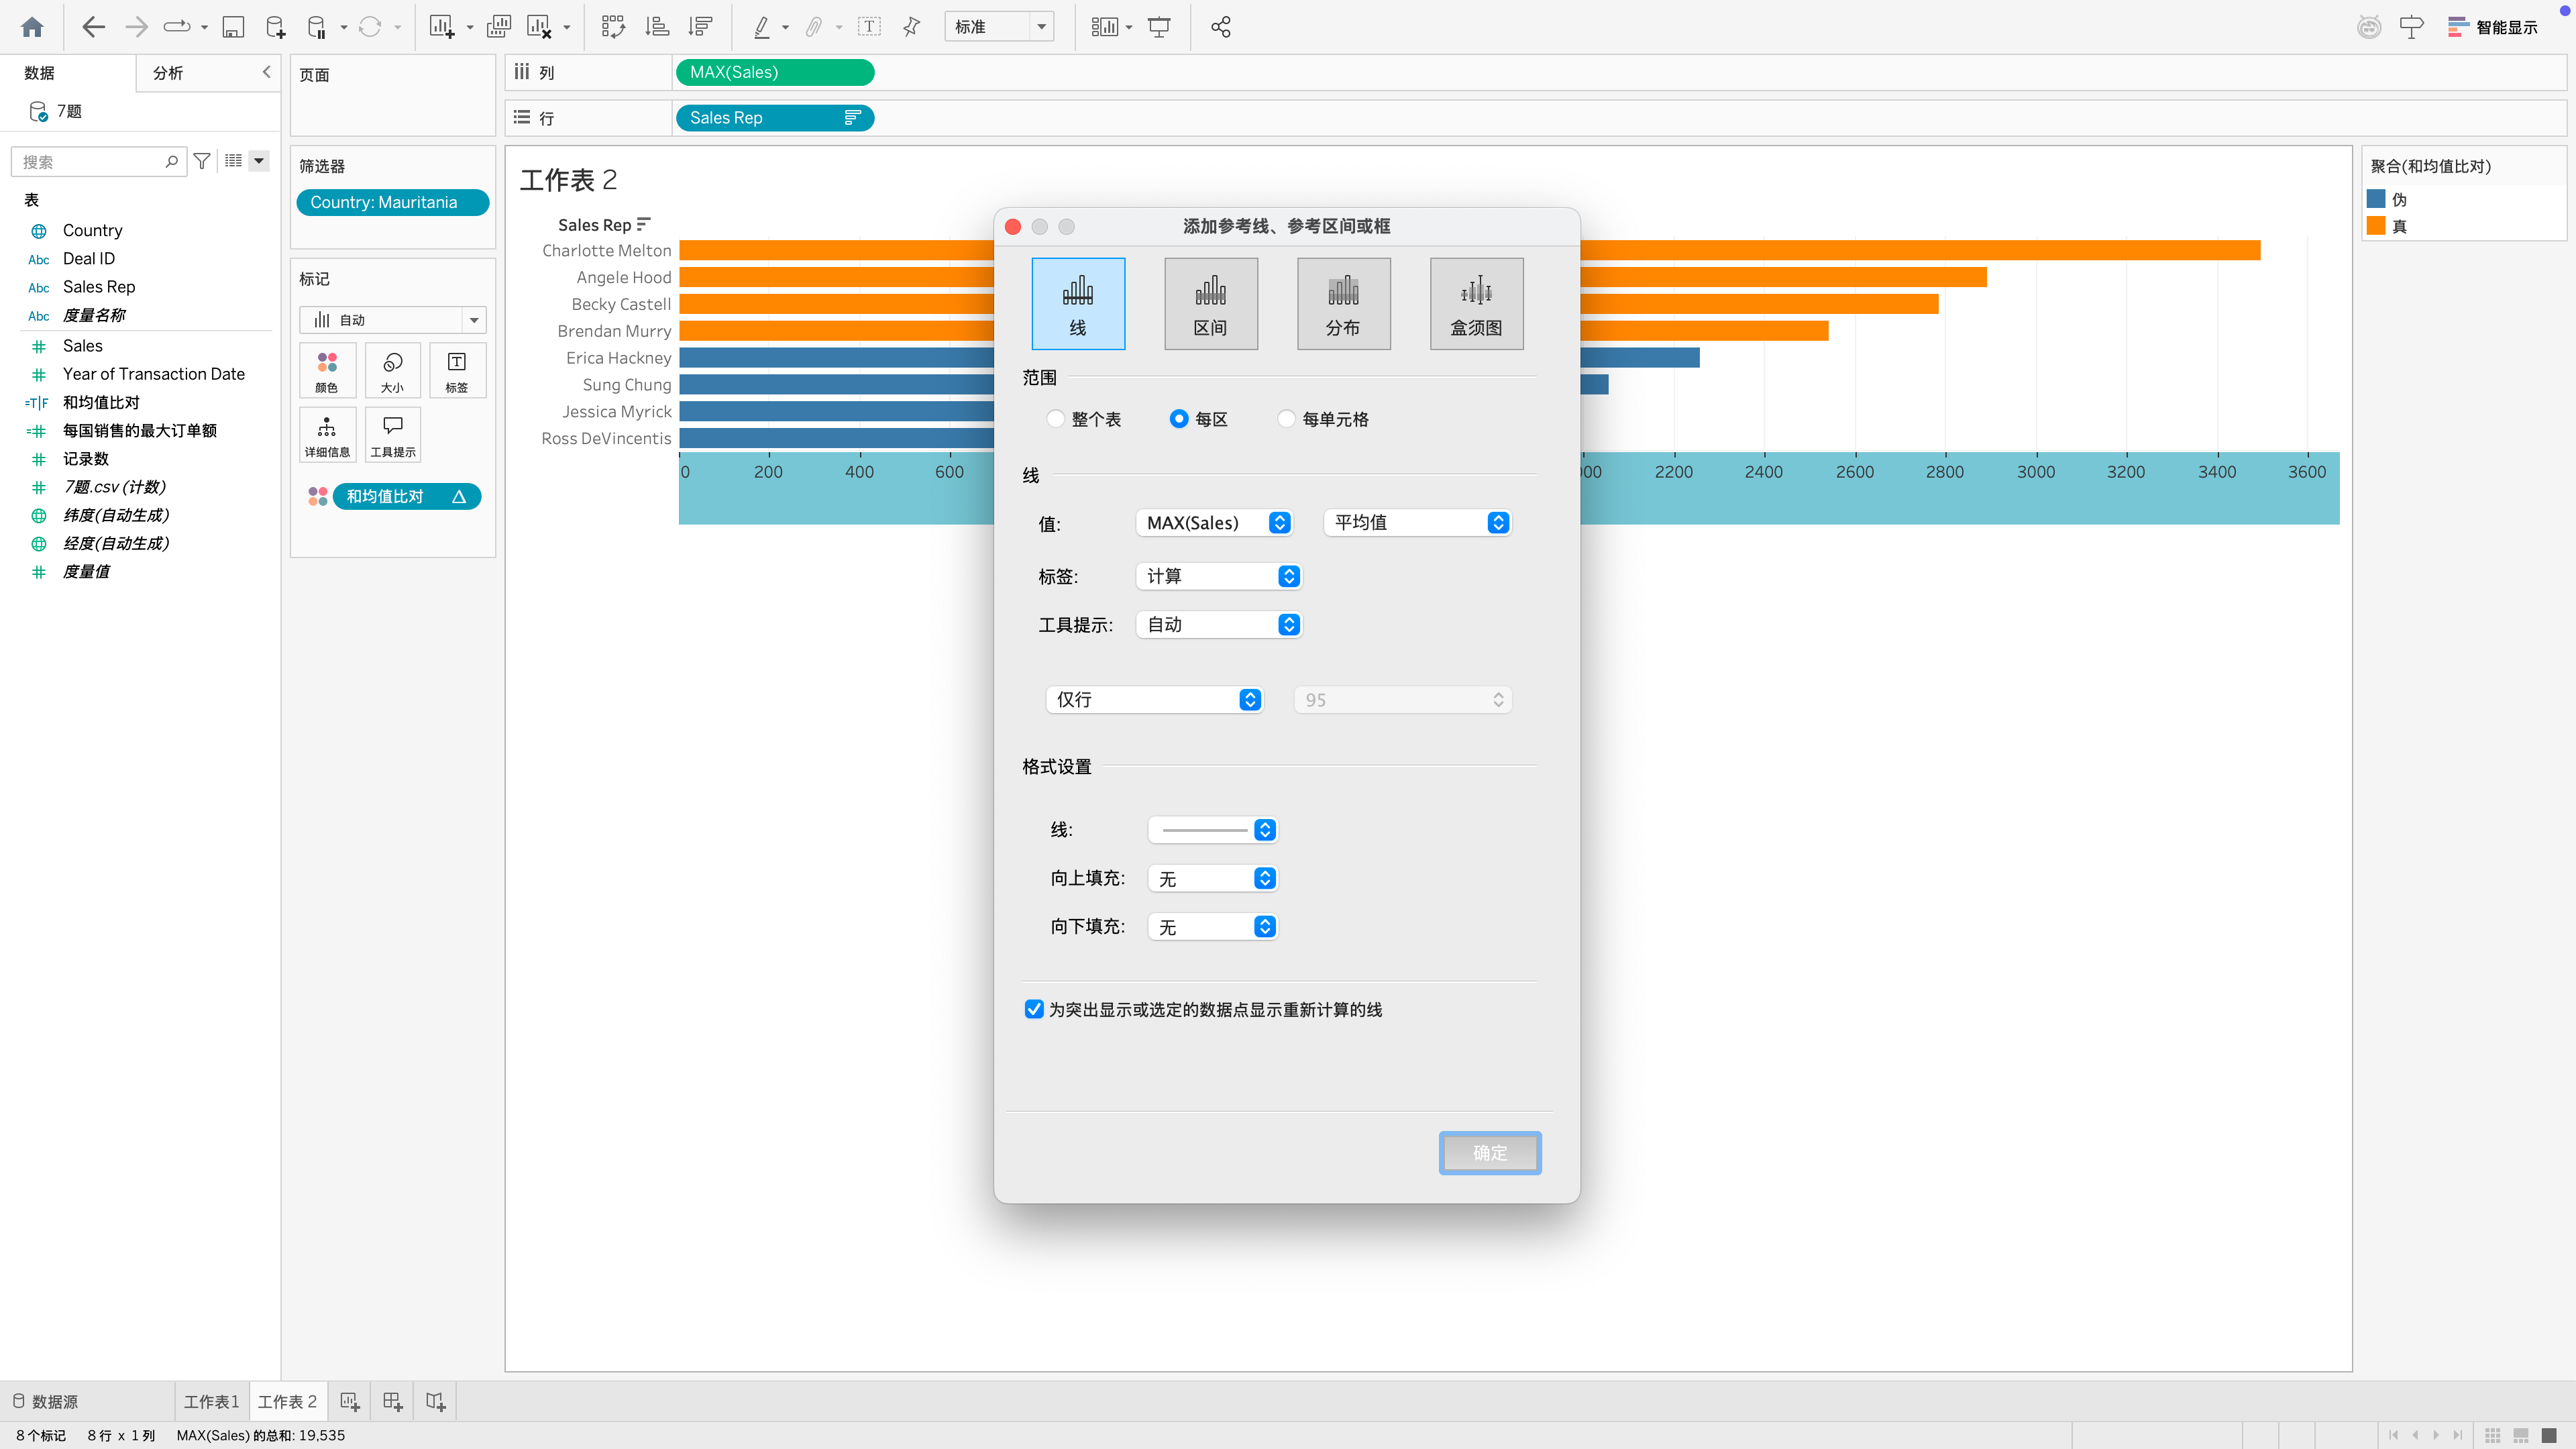Open the Color marks card
Screen dimensions: 2576x1449
click(x=327, y=371)
